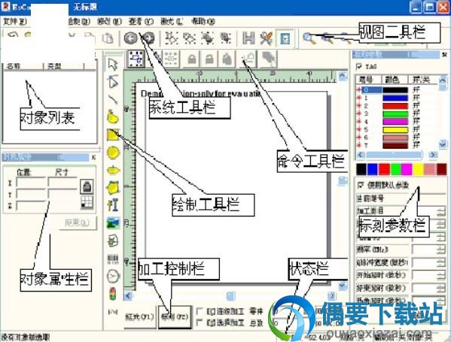Click the Redo right-arrow icon
The height and width of the screenshot is (342, 451).
(x=148, y=38)
